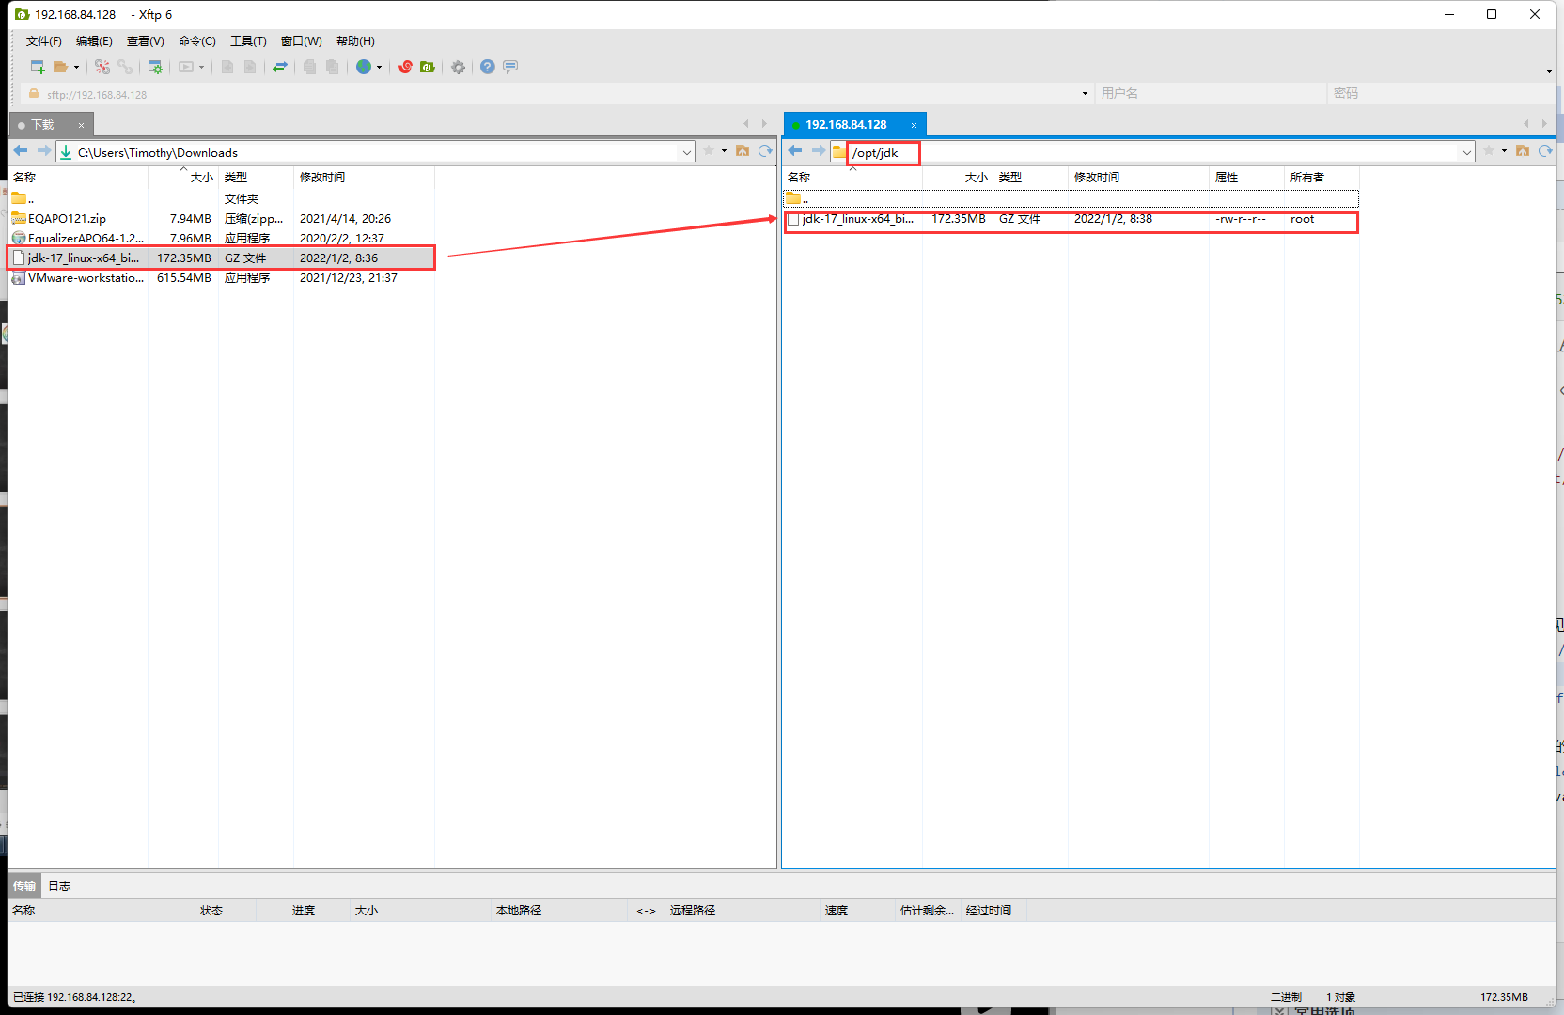Sort remote files by 属性 column
This screenshot has height=1015, width=1564.
(x=1246, y=178)
